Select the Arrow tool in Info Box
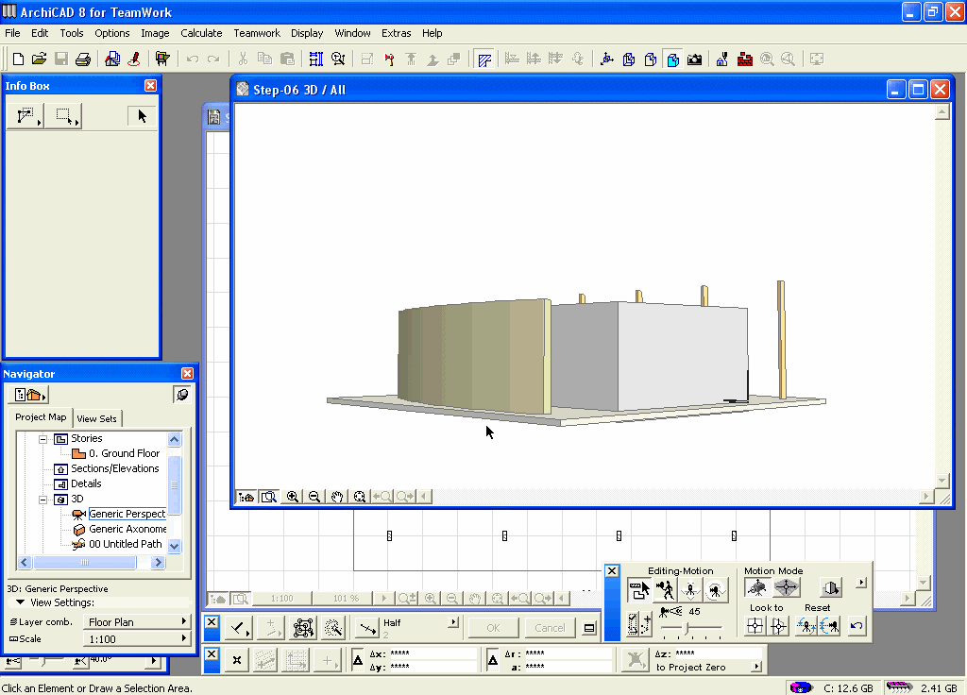 (x=142, y=116)
